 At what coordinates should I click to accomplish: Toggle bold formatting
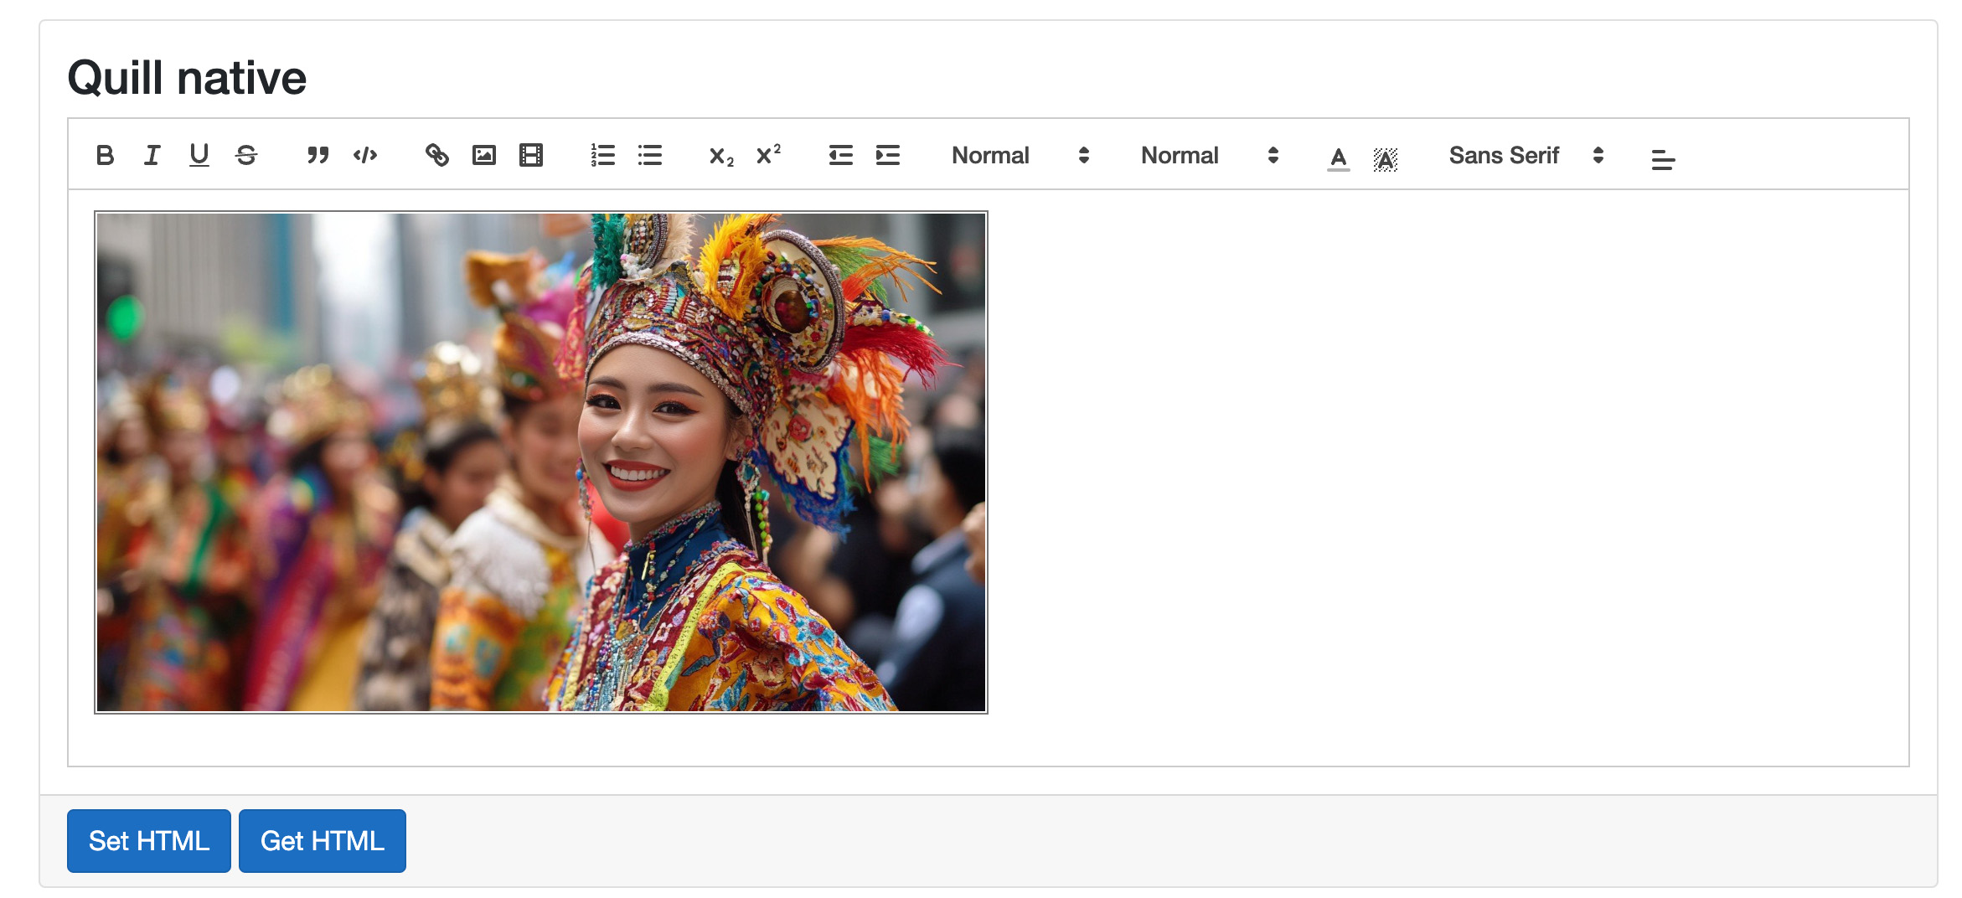(105, 155)
